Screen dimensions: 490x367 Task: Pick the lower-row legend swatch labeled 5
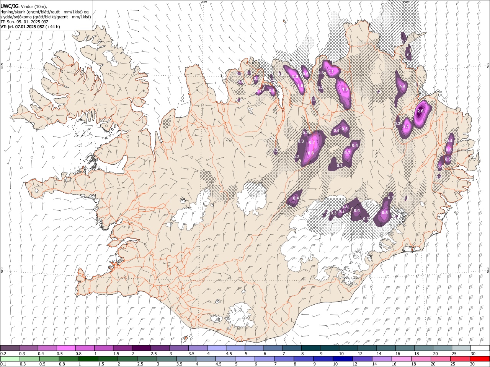point(245,359)
